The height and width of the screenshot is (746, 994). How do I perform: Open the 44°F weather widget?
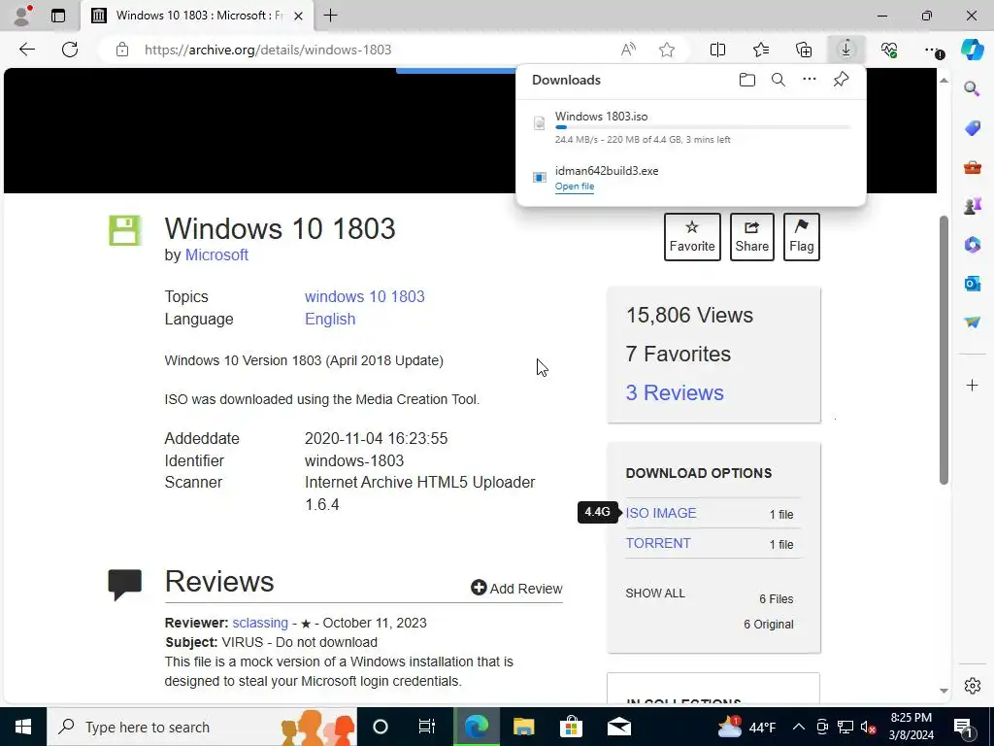[746, 727]
